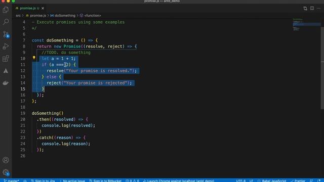Viewport: 324px width, 182px height.
Task: Change the UTF-8 file encoding
Action: (241, 180)
